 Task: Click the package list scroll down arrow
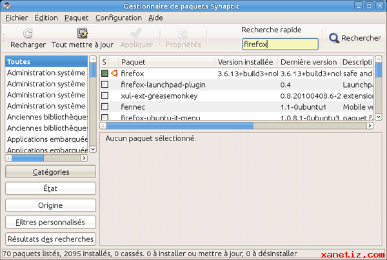(379, 117)
